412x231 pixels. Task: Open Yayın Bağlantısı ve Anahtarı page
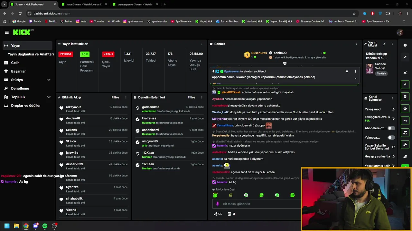click(x=31, y=54)
